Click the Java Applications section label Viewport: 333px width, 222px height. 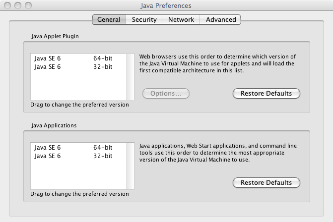pyautogui.click(x=54, y=125)
